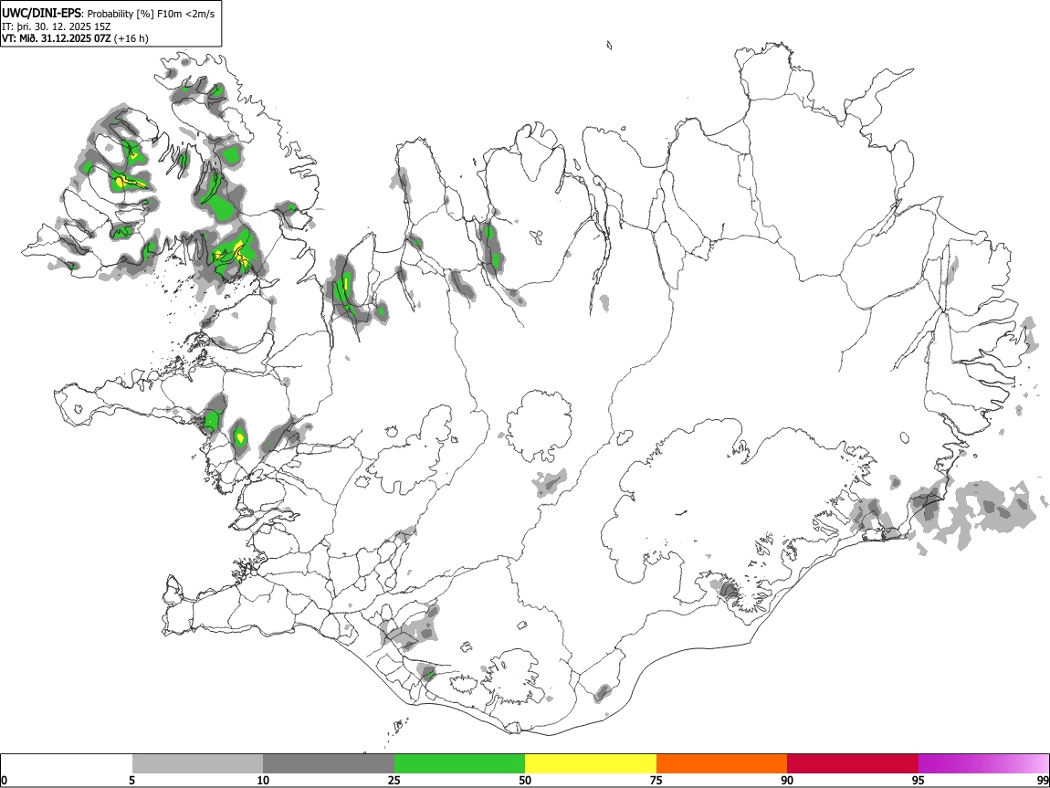Click the red 90-95% legend swatch

tap(853, 764)
